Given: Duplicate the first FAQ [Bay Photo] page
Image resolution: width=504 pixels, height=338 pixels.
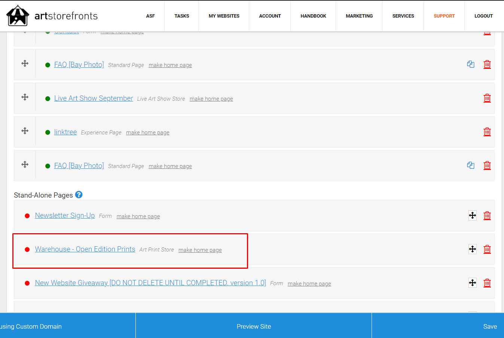Looking at the screenshot, I should (471, 64).
